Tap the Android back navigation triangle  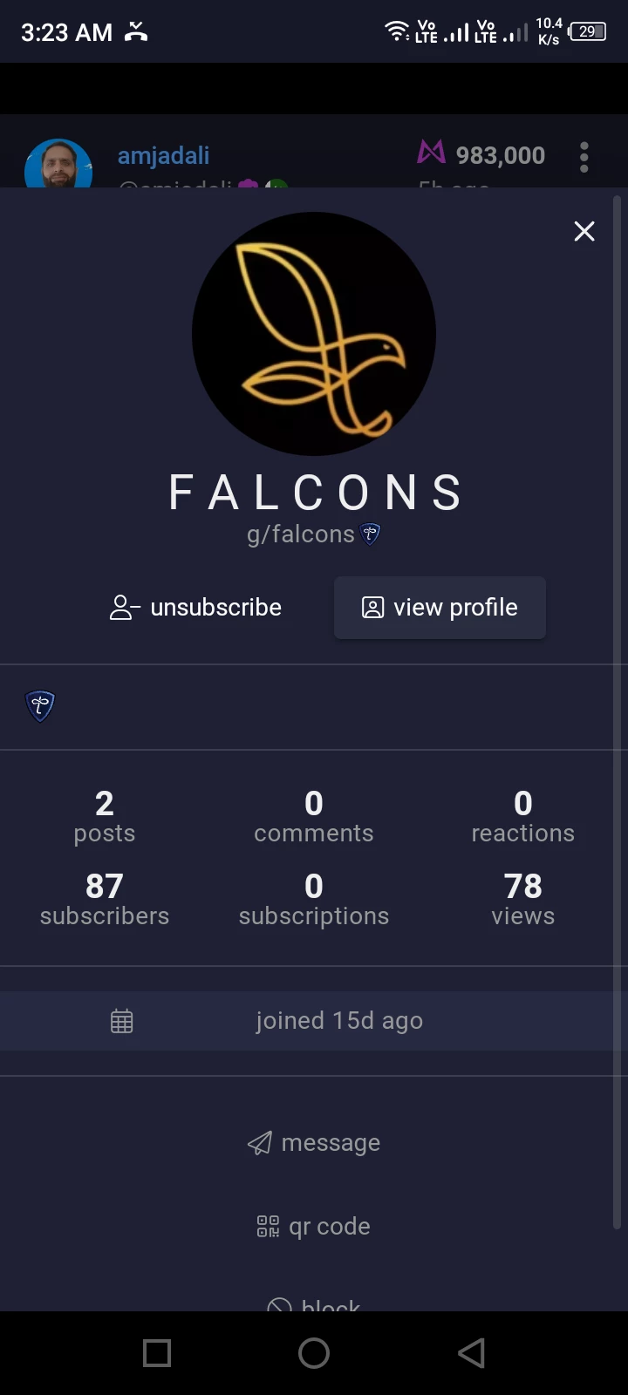pos(471,1353)
